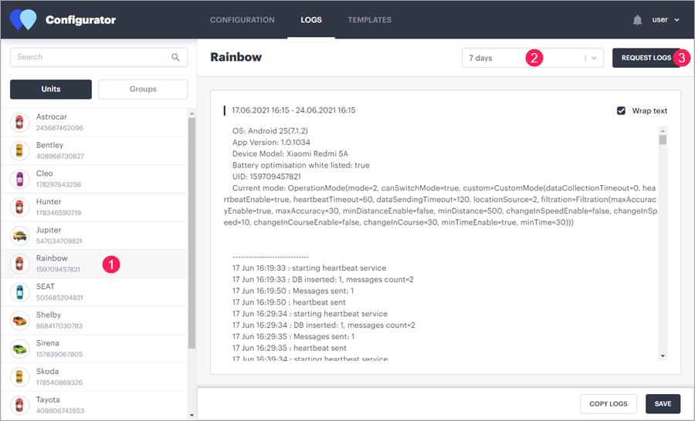Click the search magnifier icon

[x=175, y=57]
